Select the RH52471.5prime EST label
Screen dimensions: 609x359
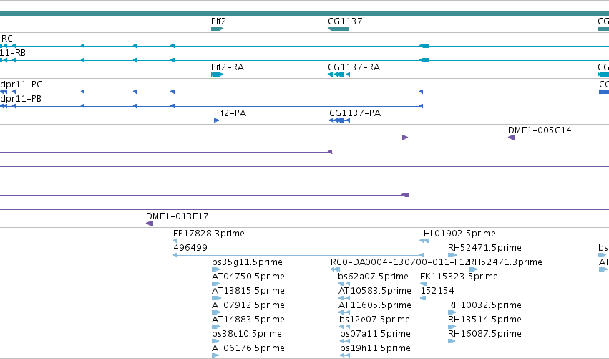pyautogui.click(x=484, y=248)
